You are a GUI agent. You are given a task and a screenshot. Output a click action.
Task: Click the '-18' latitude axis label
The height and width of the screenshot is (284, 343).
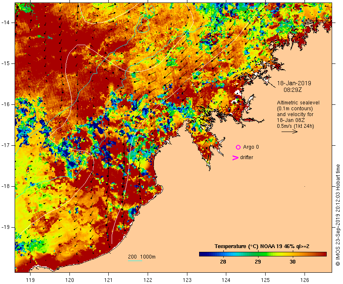pos(5,186)
